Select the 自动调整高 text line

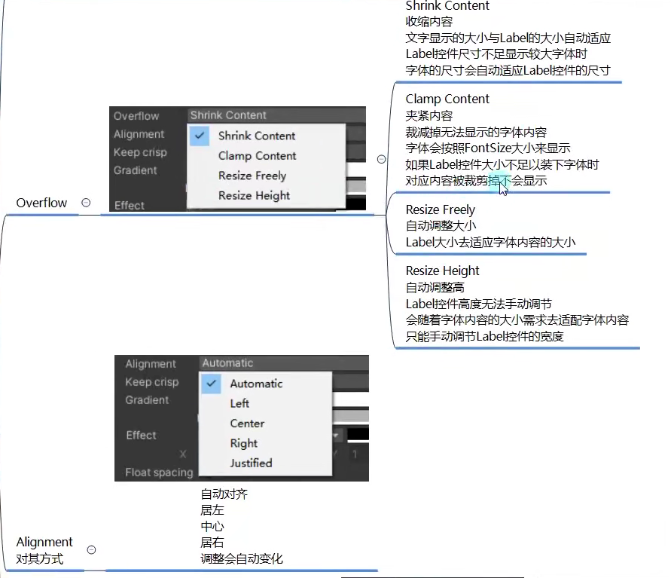pyautogui.click(x=435, y=287)
